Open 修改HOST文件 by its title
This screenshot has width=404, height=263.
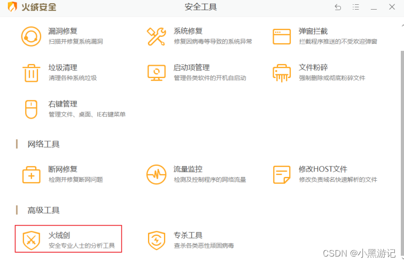(323, 169)
